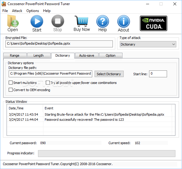Switch to the Range tab
This screenshot has width=182, height=169.
[15, 55]
